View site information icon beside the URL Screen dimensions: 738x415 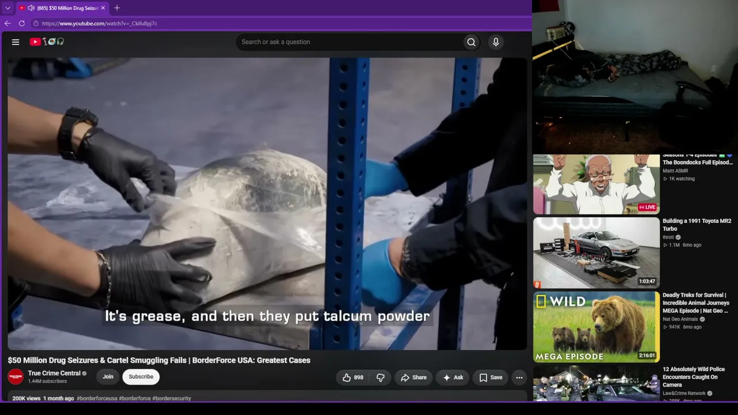pos(36,24)
